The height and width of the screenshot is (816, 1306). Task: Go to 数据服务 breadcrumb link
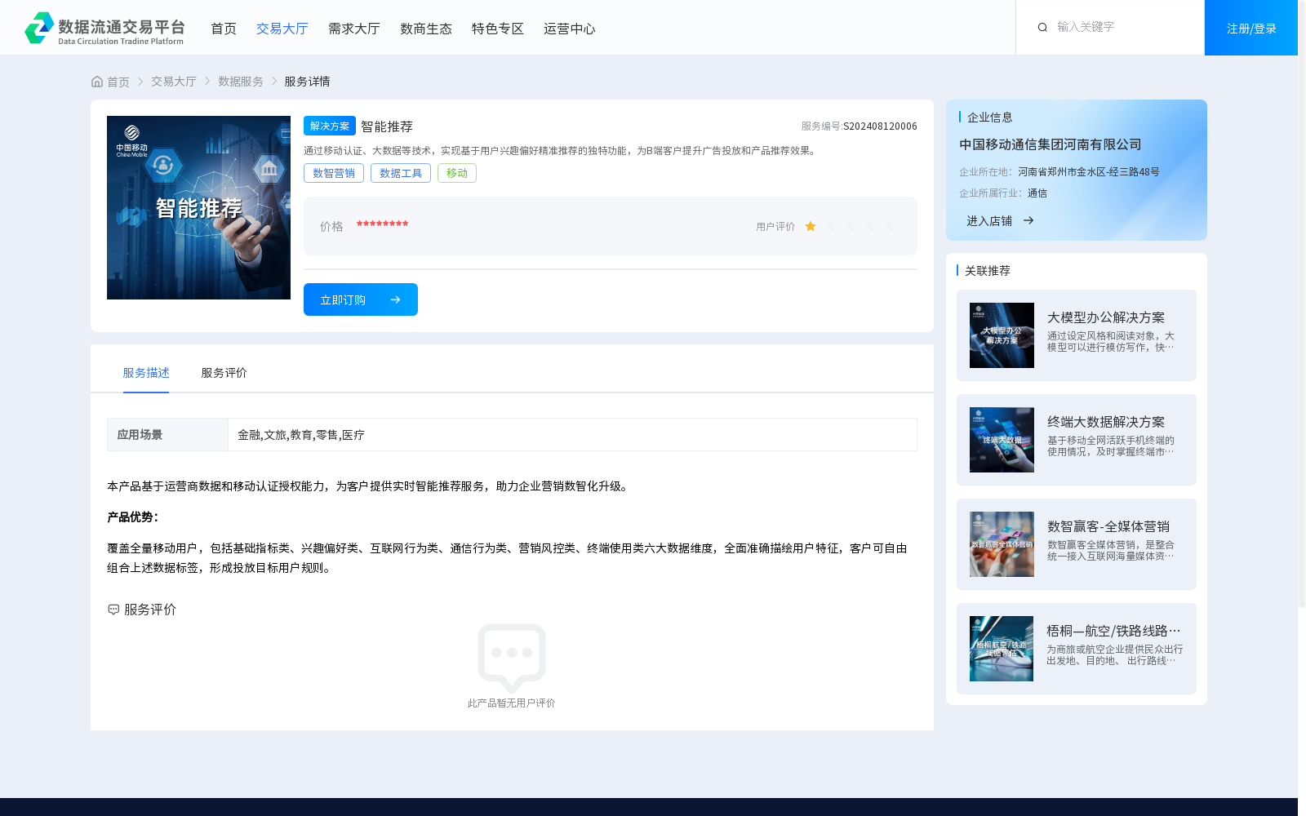241,82
